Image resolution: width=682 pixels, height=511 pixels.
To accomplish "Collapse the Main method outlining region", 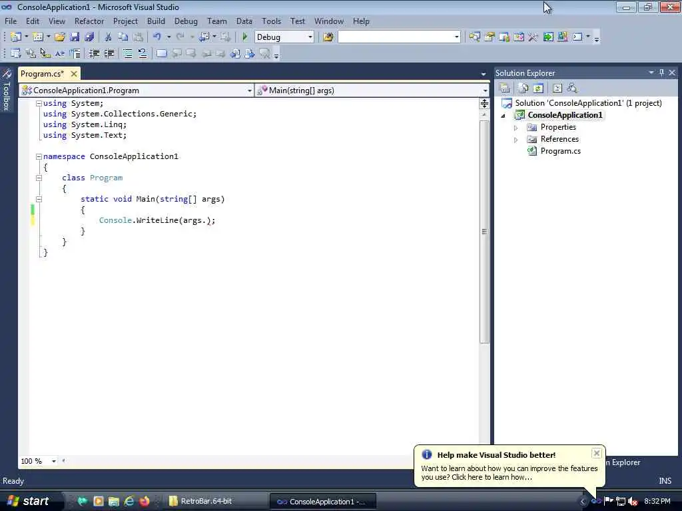I will click(x=39, y=199).
